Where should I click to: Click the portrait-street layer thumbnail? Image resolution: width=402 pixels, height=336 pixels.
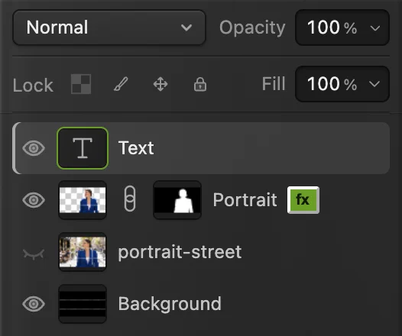coord(83,252)
